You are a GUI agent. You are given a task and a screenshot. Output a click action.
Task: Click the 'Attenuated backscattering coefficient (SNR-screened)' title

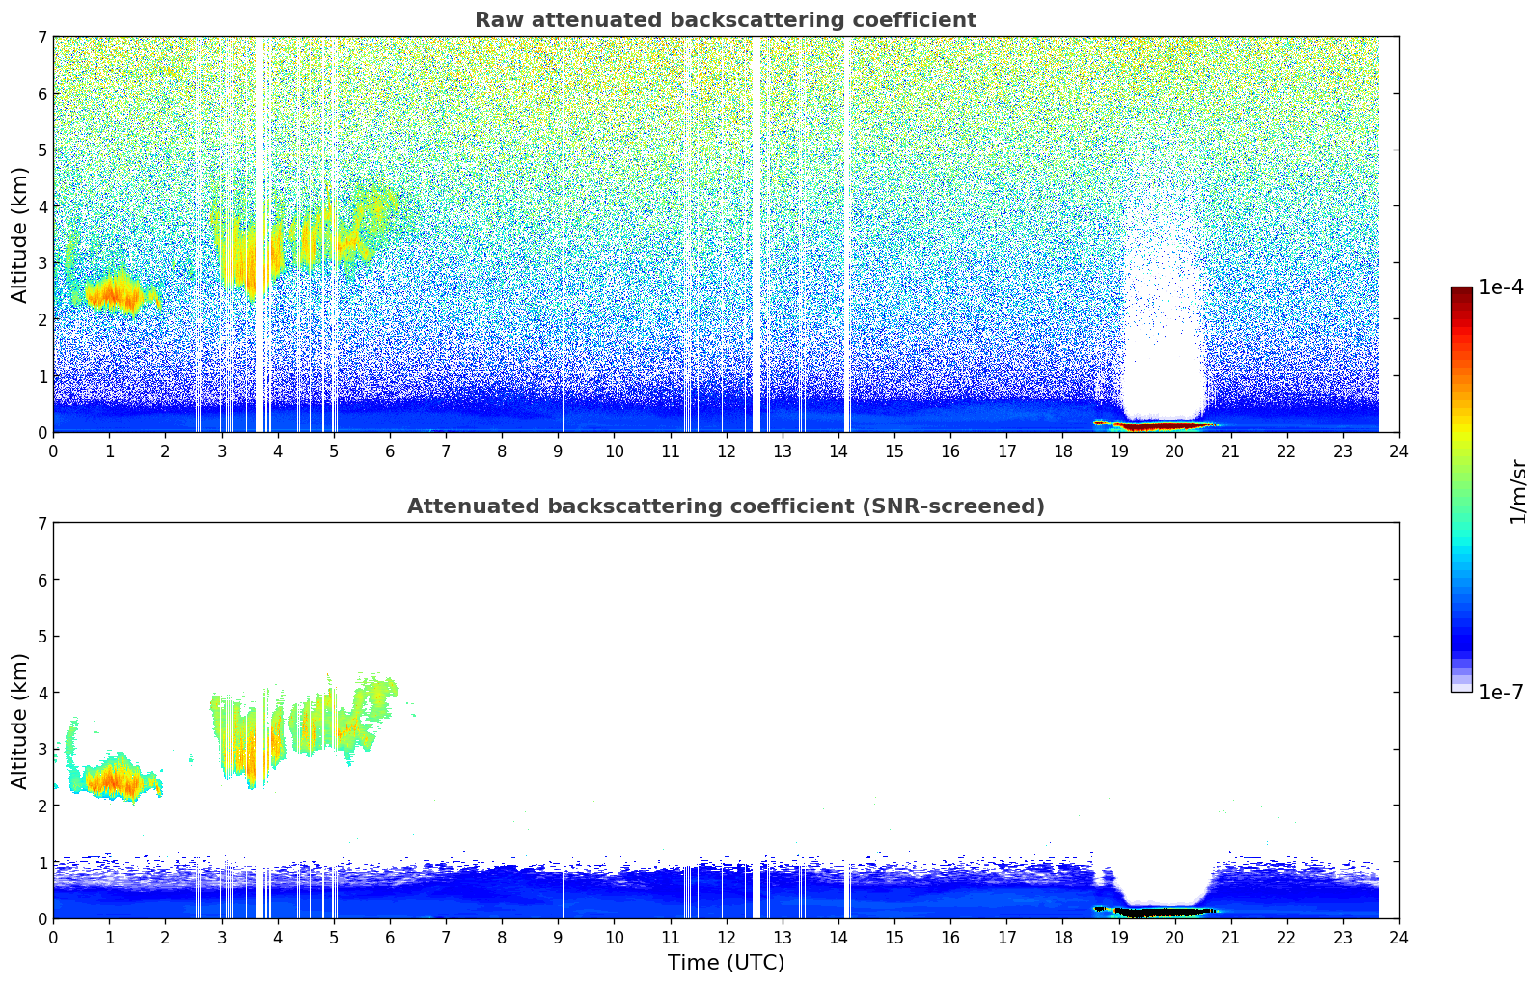[726, 506]
